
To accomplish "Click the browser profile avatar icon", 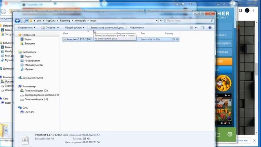I will click(247, 11).
